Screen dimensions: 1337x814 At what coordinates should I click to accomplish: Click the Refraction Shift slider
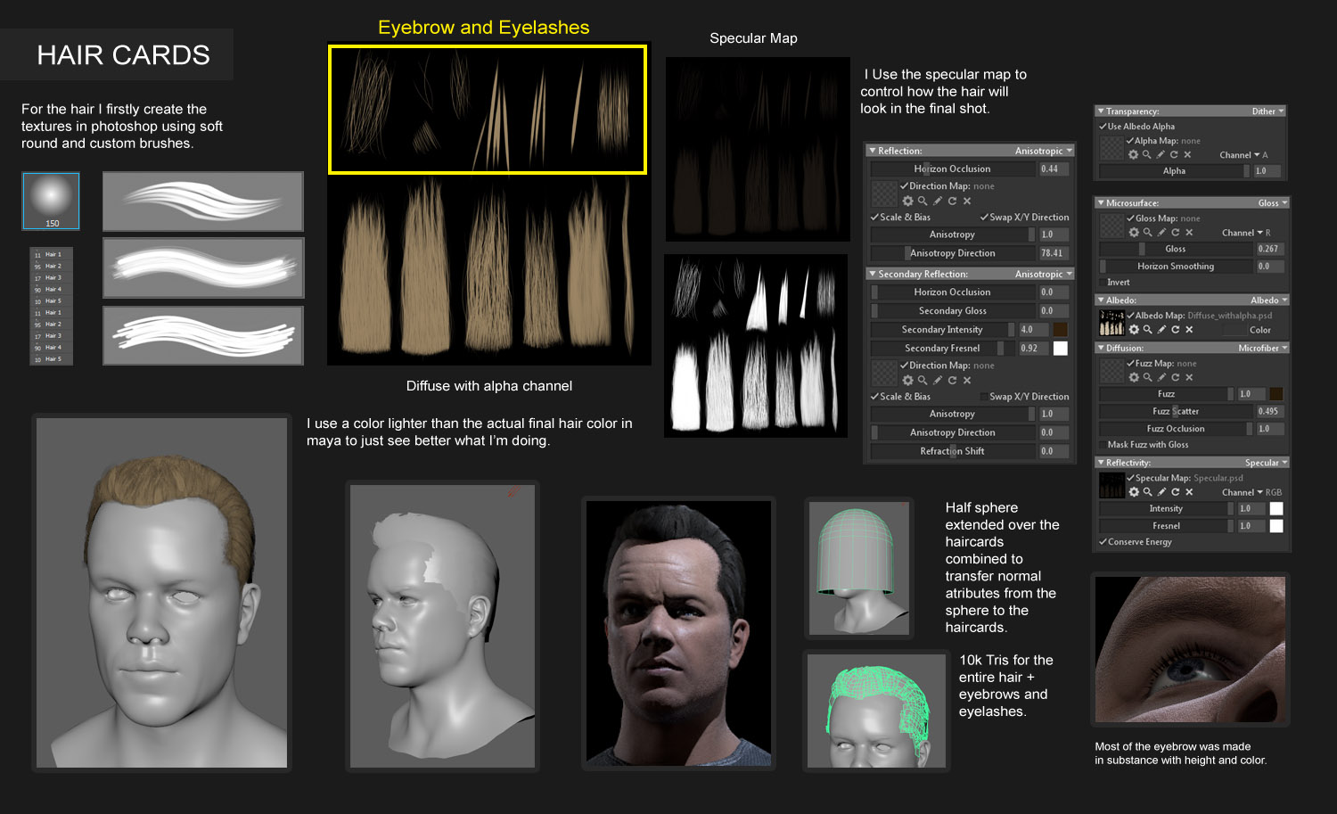click(x=952, y=451)
